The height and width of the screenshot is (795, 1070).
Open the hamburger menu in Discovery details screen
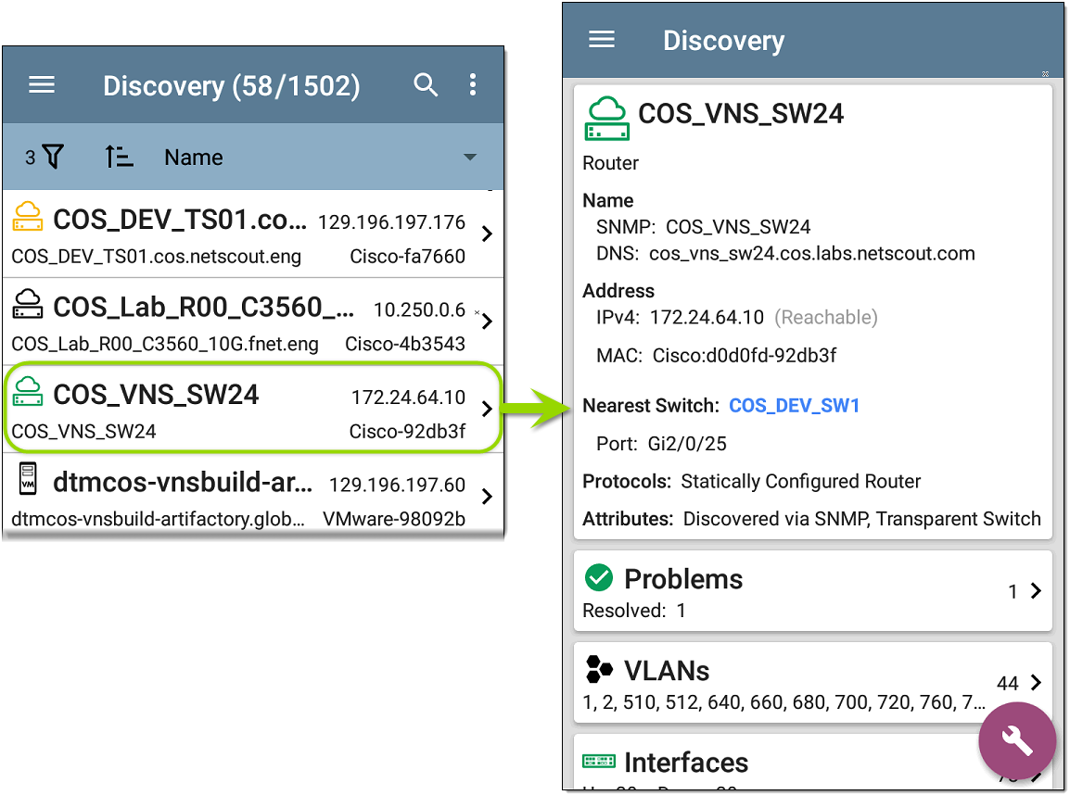(601, 40)
